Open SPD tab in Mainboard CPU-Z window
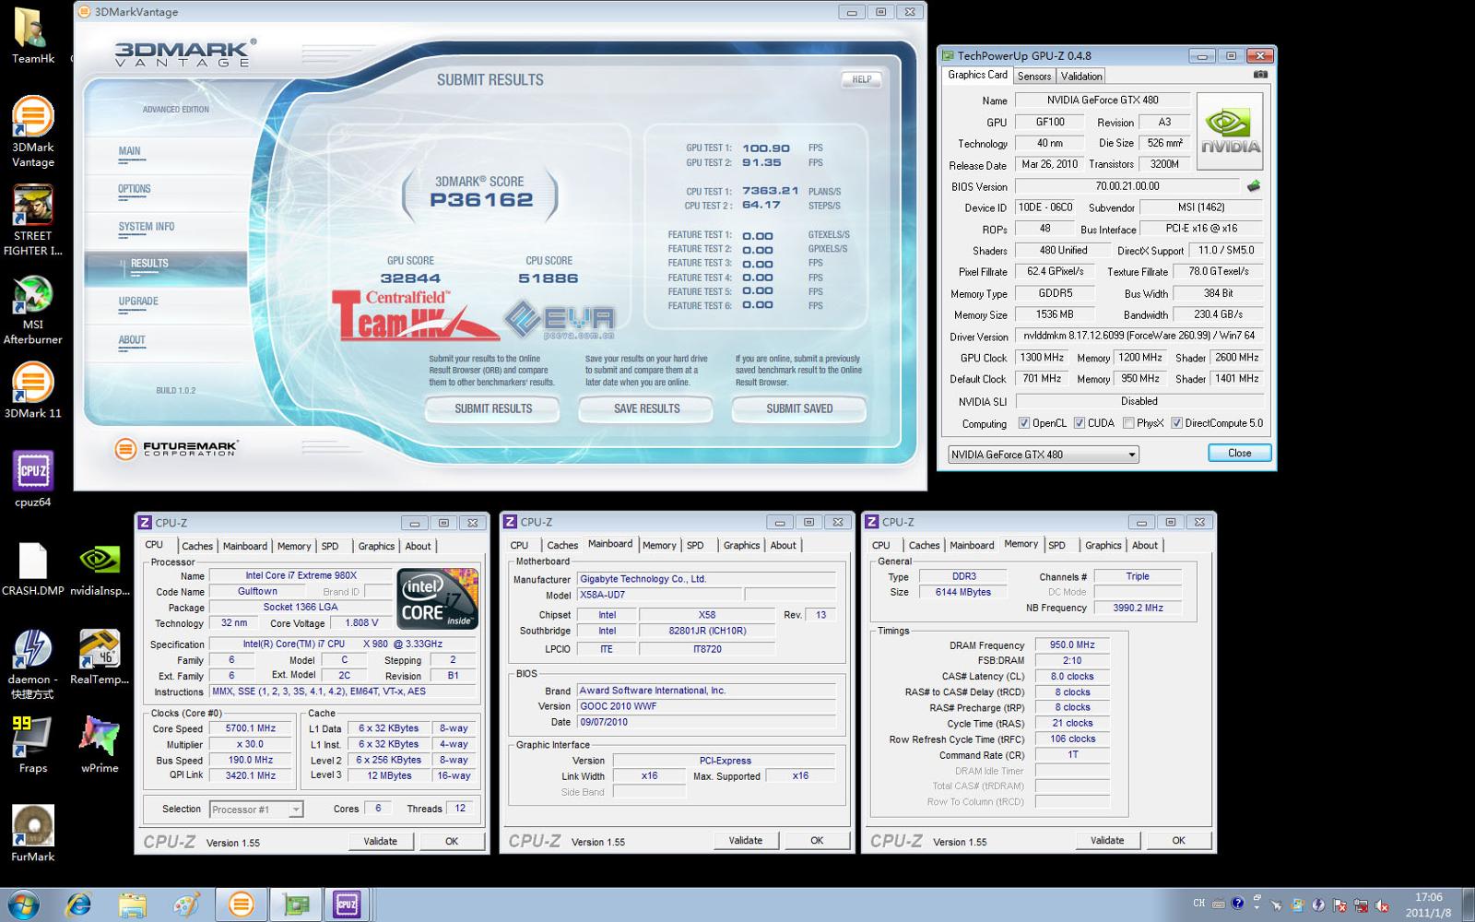The image size is (1475, 922). click(x=695, y=545)
